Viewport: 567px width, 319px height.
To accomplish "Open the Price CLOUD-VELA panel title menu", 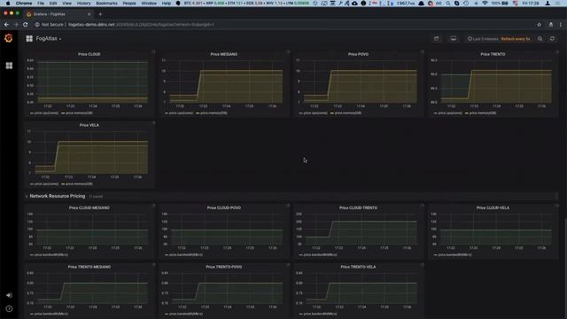I will 493,207.
